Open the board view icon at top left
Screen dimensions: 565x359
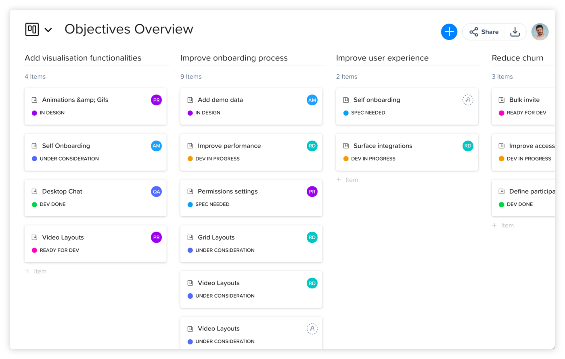point(32,29)
